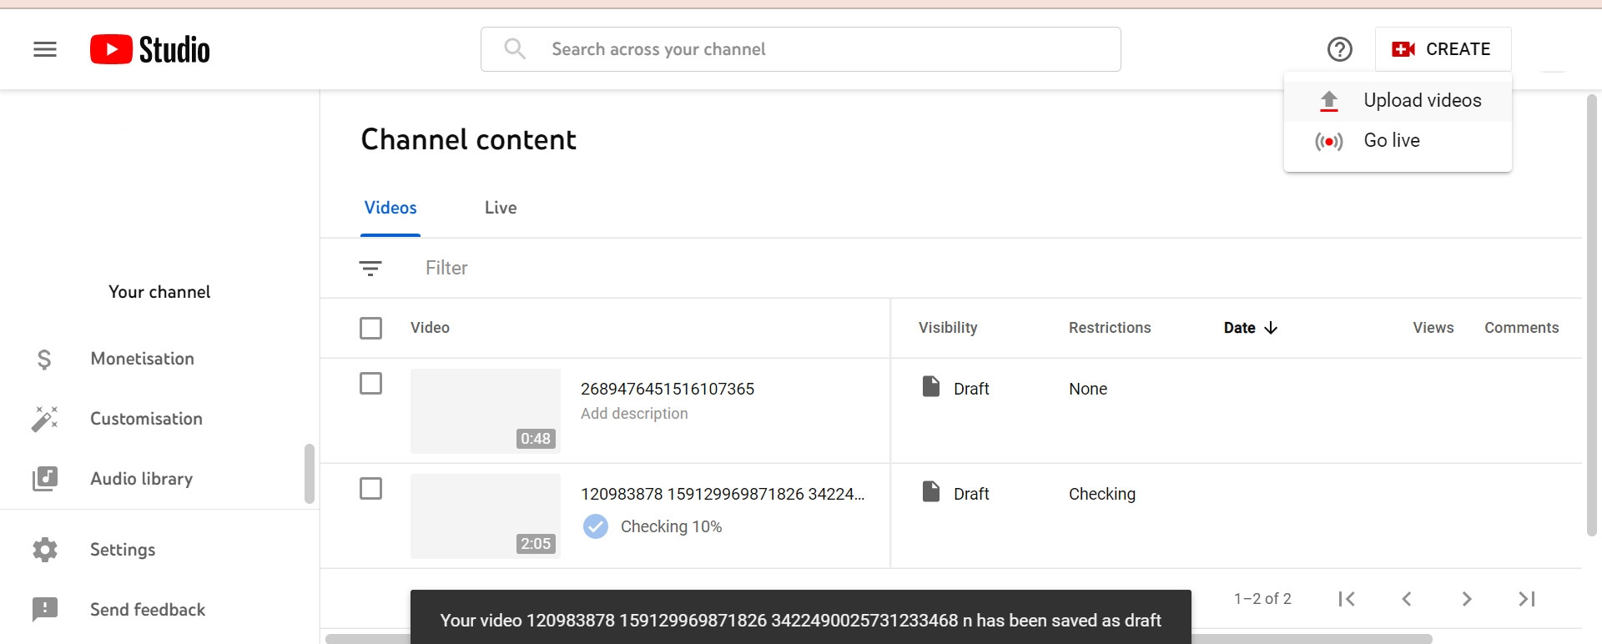The width and height of the screenshot is (1602, 644).
Task: Click the Date sort arrow icon
Action: [1271, 328]
